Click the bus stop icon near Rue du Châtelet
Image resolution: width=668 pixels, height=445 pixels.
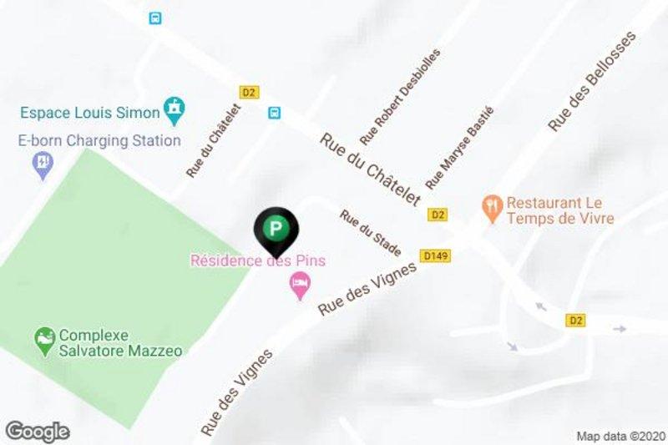pos(274,113)
